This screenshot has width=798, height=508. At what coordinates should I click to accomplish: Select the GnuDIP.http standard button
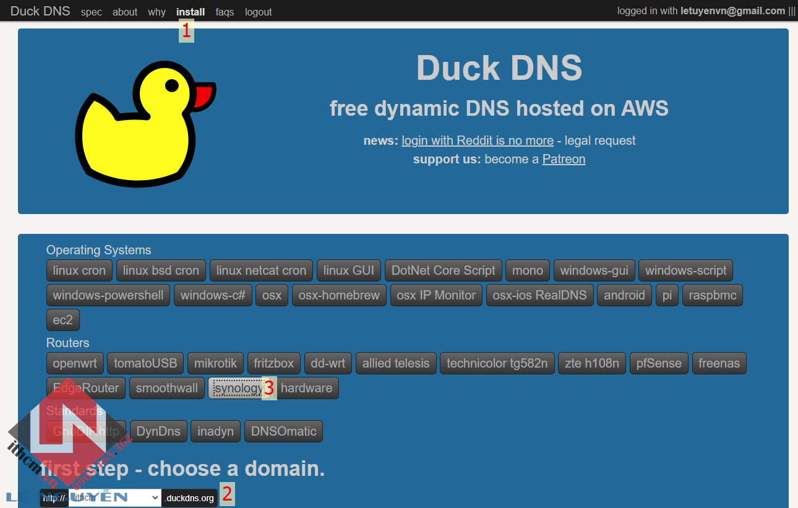86,431
